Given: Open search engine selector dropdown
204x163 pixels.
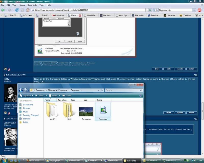Looking at the screenshot, I should (156, 10).
